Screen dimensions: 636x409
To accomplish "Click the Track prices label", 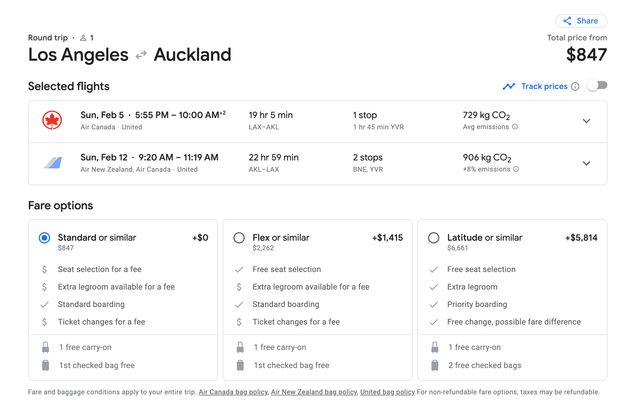I will click(544, 86).
